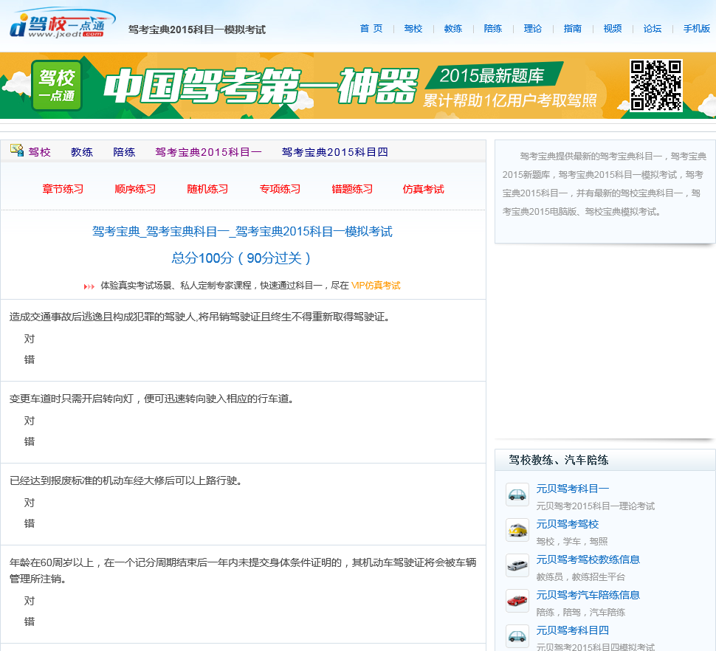
Task: Select 专项练习 practice mode
Action: click(280, 189)
